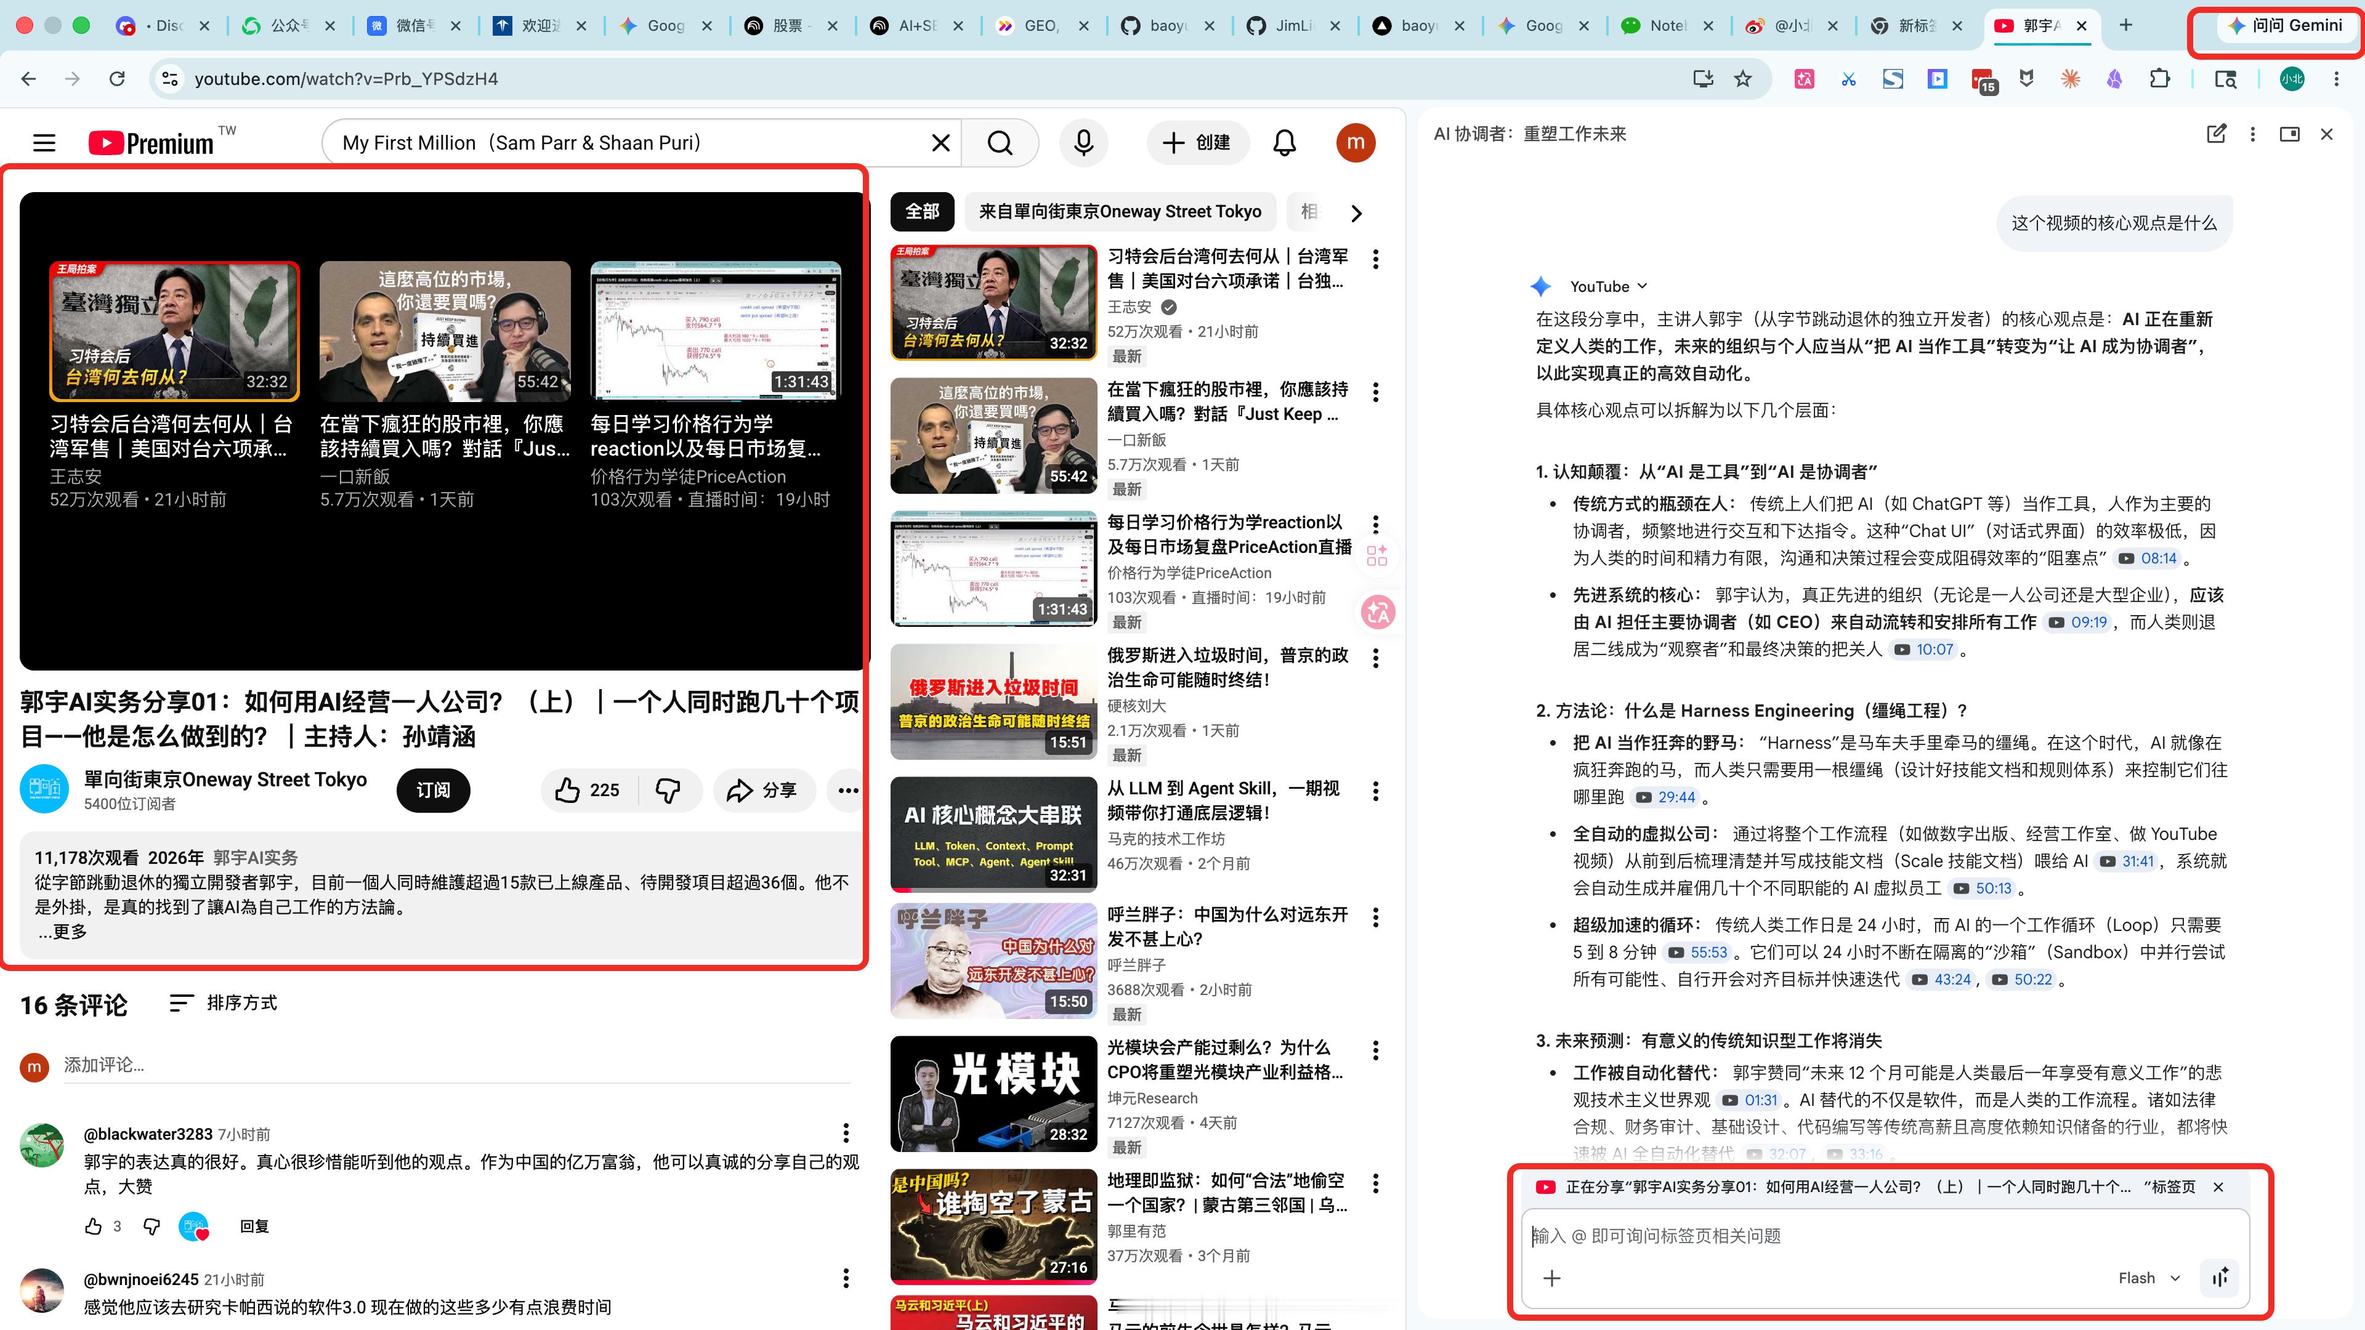
Task: Start voice search with the microphone
Action: tap(1083, 142)
